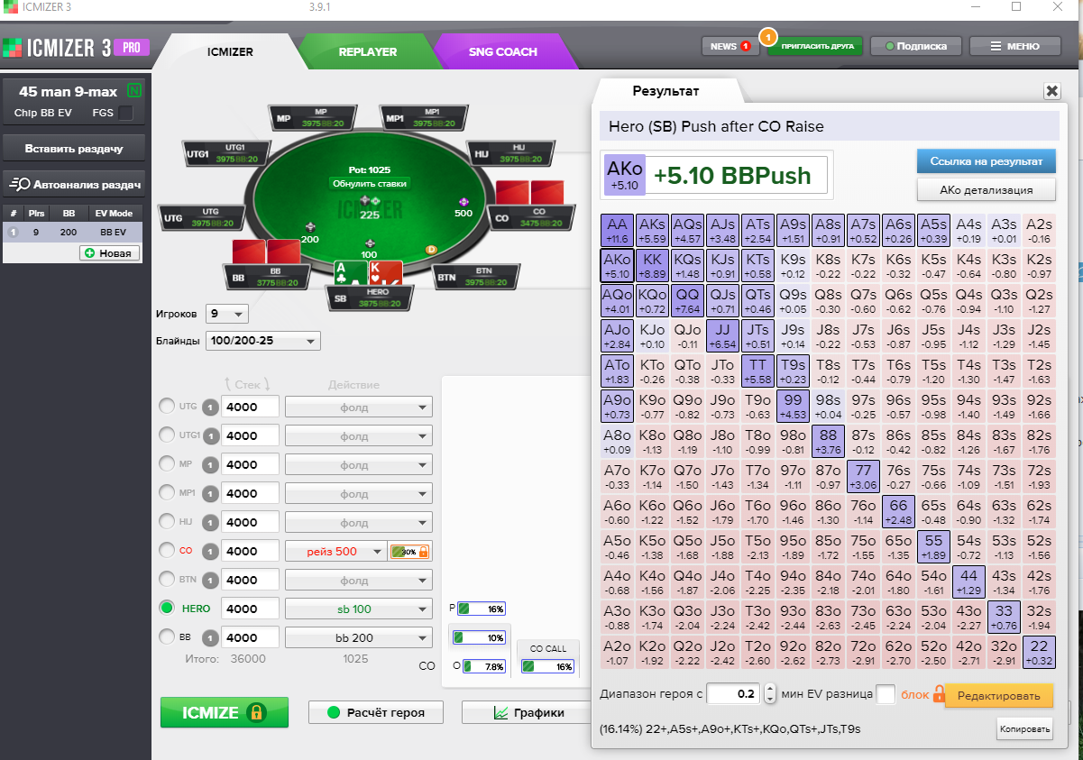Image resolution: width=1083 pixels, height=760 pixels.
Task: Open the NEWS button
Action: click(730, 46)
